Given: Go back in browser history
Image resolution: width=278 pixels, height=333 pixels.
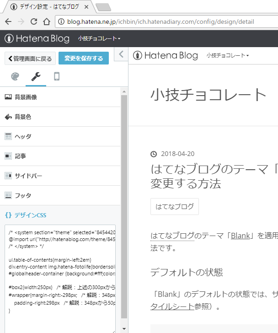Looking at the screenshot, I should coord(8,21).
